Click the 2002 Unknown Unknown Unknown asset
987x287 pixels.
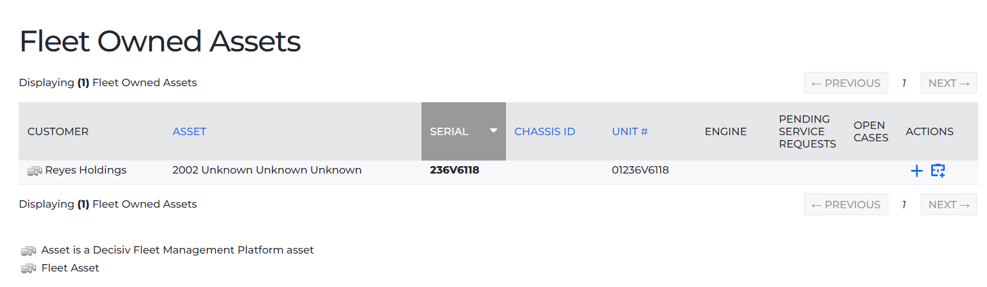267,170
